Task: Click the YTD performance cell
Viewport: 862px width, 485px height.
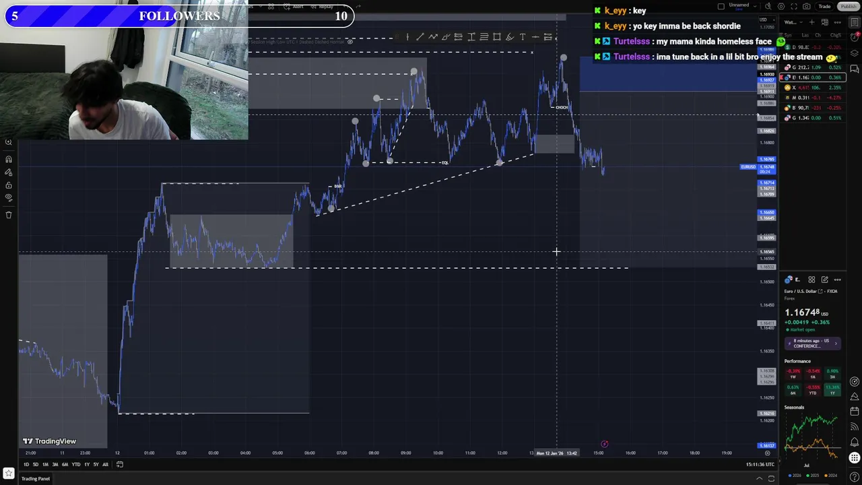Action: (813, 390)
